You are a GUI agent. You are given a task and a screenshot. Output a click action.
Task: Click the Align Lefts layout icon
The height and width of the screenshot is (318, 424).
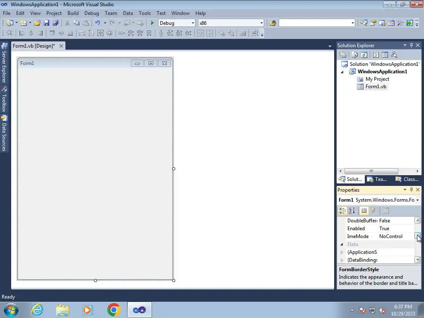22,33
